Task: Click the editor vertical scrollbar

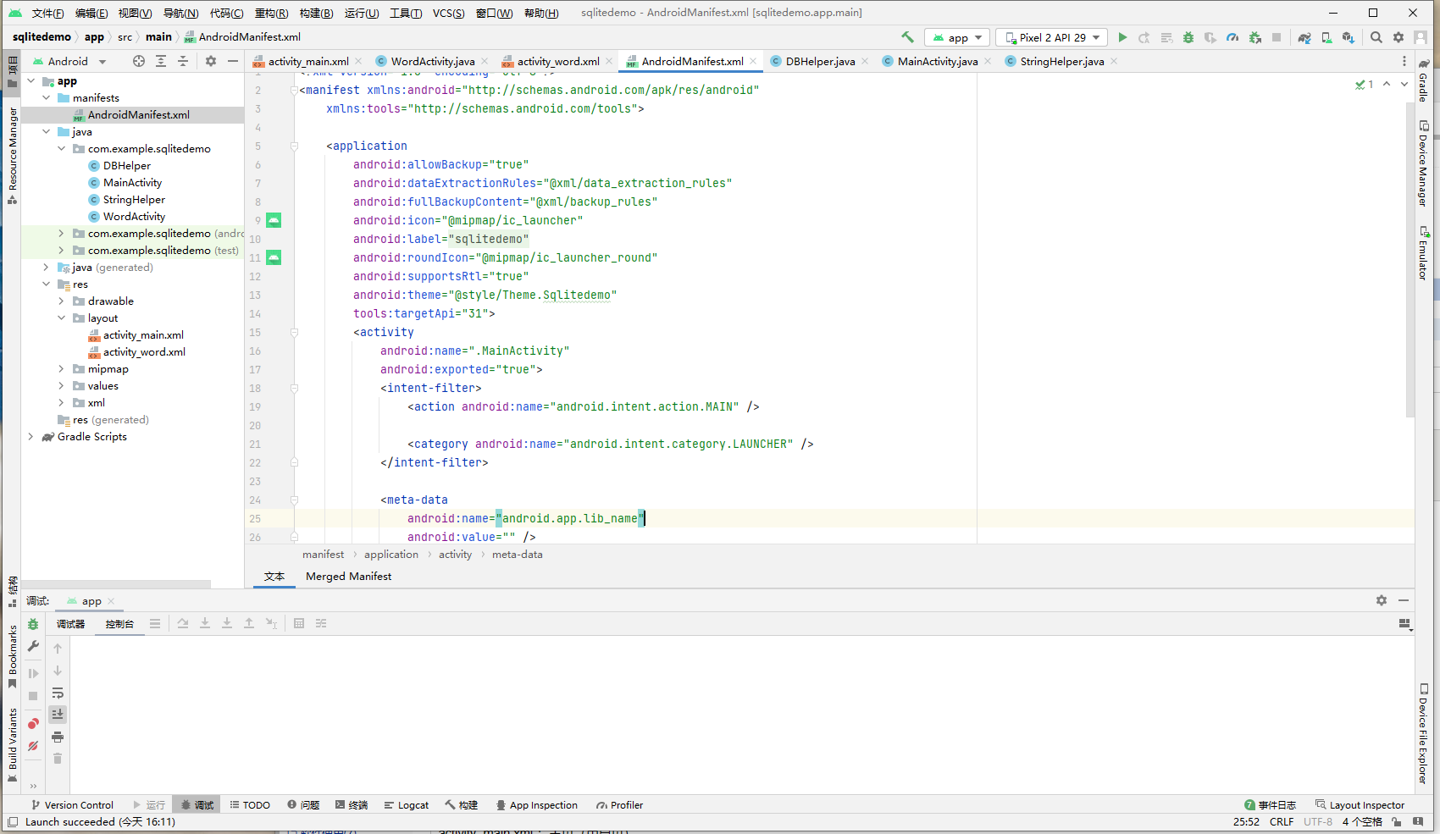Action: tap(1410, 258)
